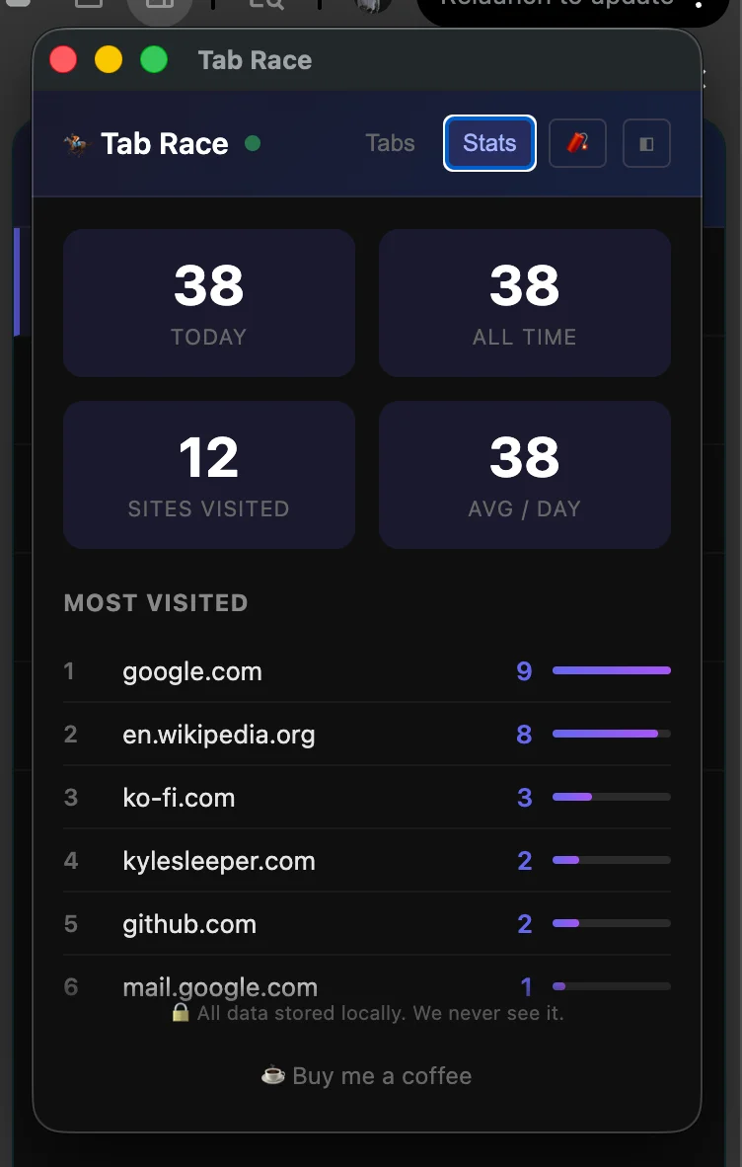Click the progress bar next to google.com
The image size is (742, 1167).
pos(610,670)
